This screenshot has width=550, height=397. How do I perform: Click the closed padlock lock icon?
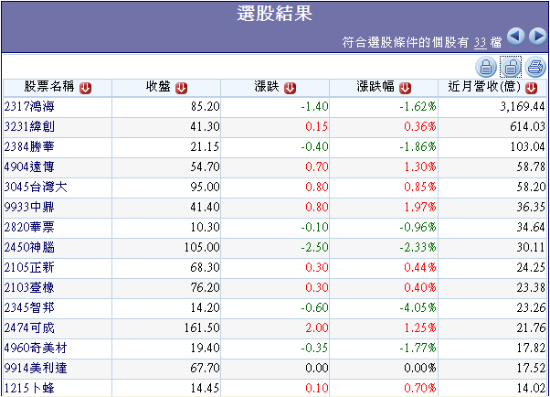click(486, 67)
